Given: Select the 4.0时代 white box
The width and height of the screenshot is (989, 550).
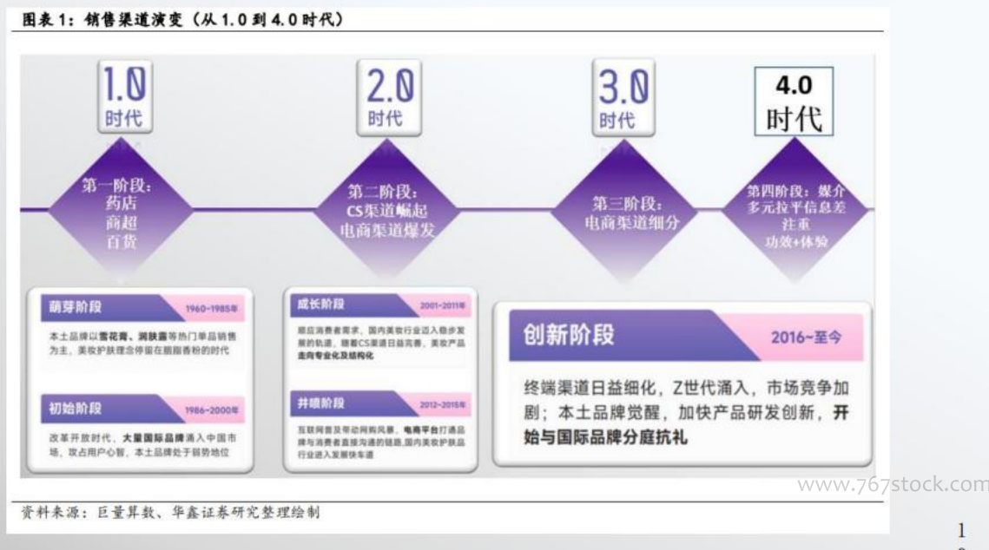Looking at the screenshot, I should coord(794,101).
